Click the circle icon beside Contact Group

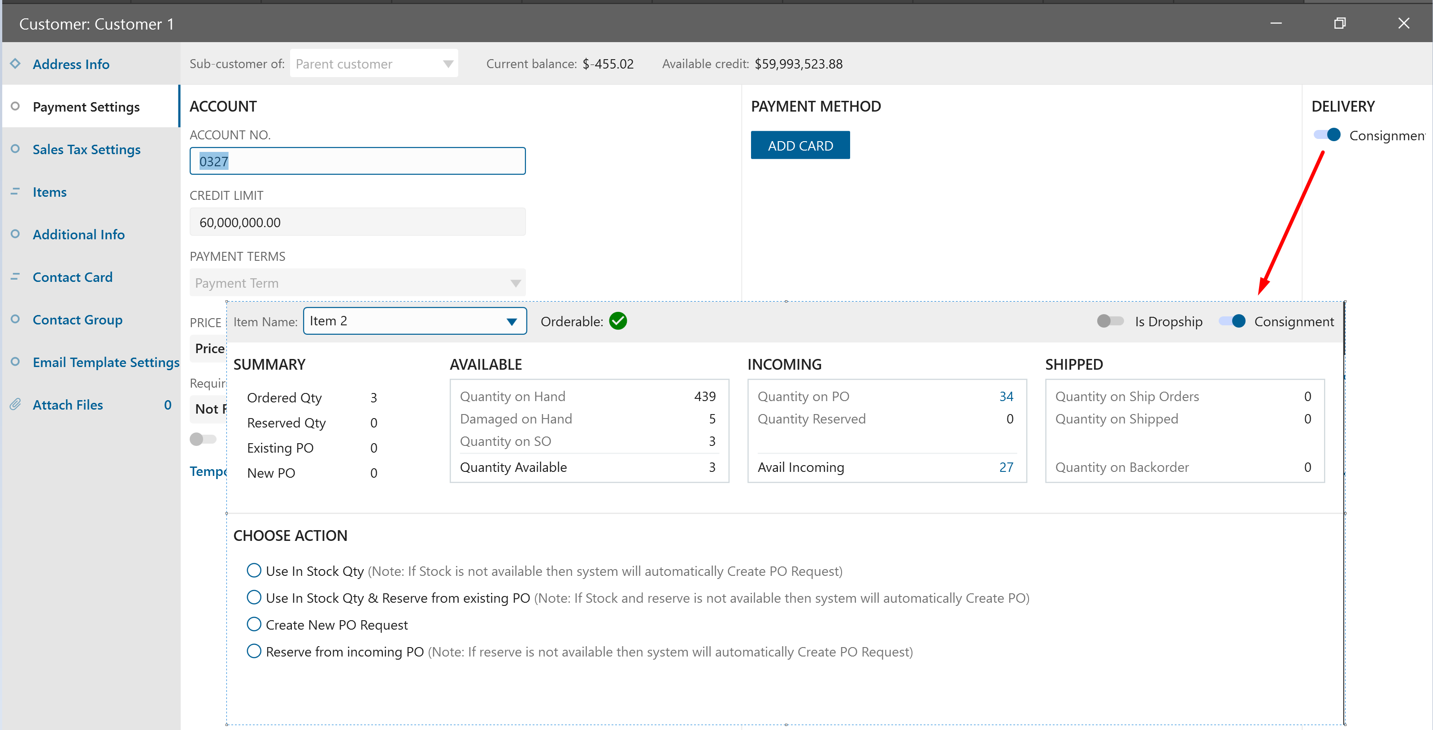15,319
